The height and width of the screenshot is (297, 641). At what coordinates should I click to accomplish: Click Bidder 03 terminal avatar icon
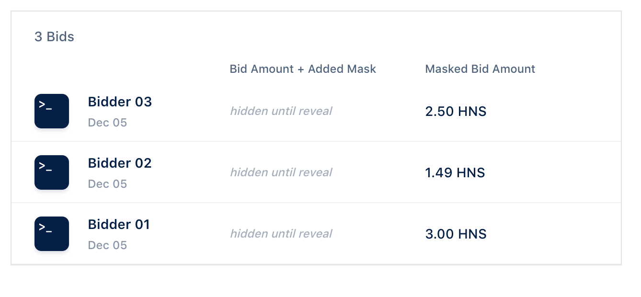pos(52,111)
